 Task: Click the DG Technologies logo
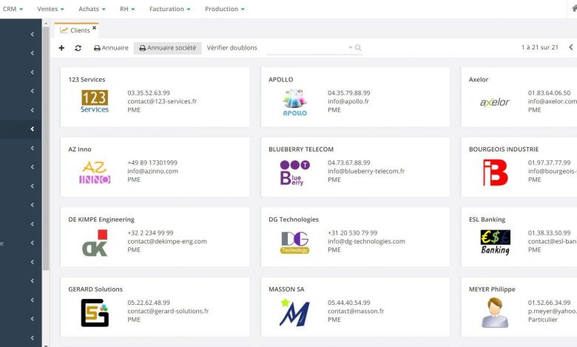point(294,243)
